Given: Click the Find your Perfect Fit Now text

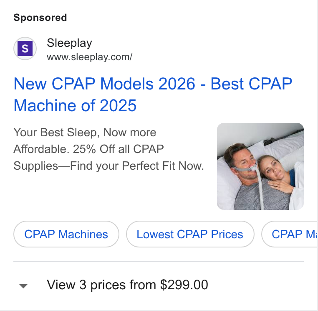Looking at the screenshot, I should click(137, 166).
